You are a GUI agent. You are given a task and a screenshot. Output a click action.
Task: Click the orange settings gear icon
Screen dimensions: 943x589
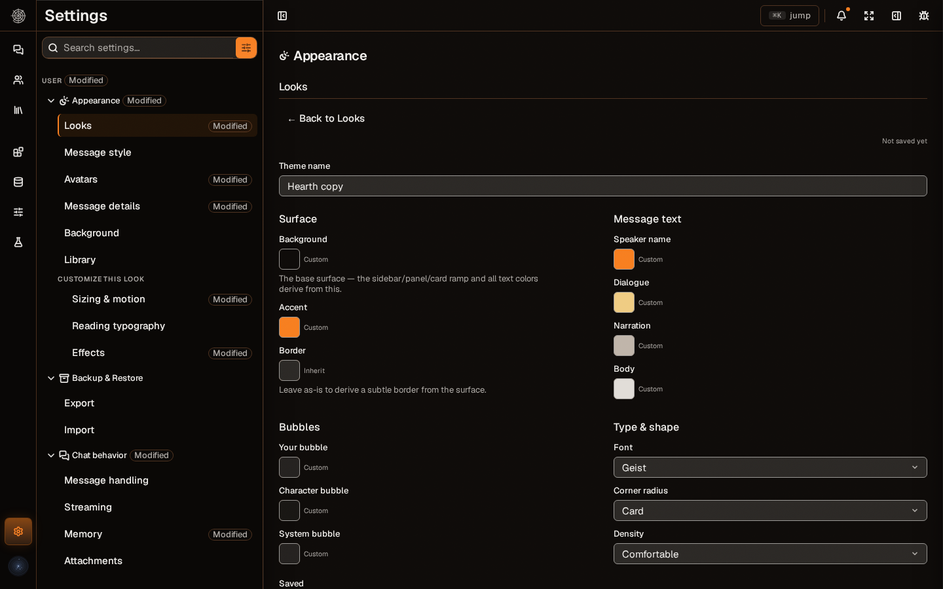pyautogui.click(x=18, y=531)
